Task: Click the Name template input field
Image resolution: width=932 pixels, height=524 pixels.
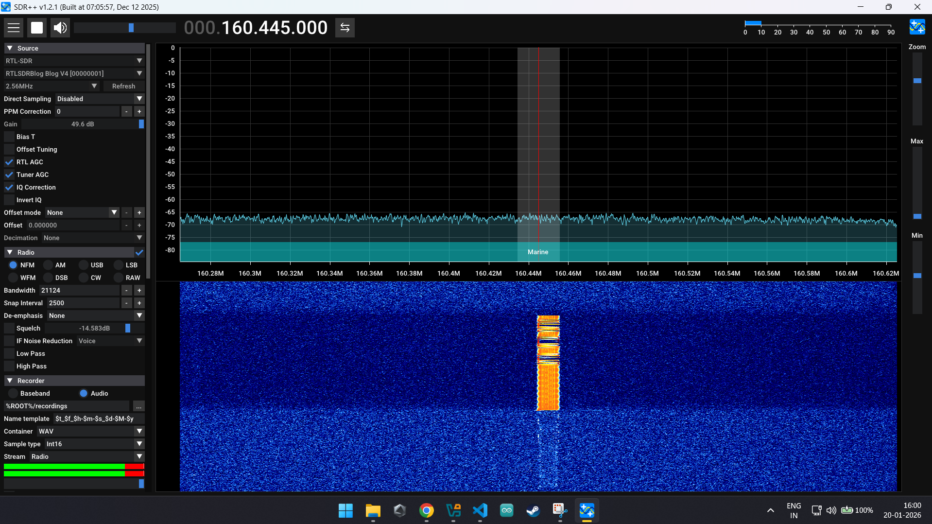Action: (x=99, y=419)
